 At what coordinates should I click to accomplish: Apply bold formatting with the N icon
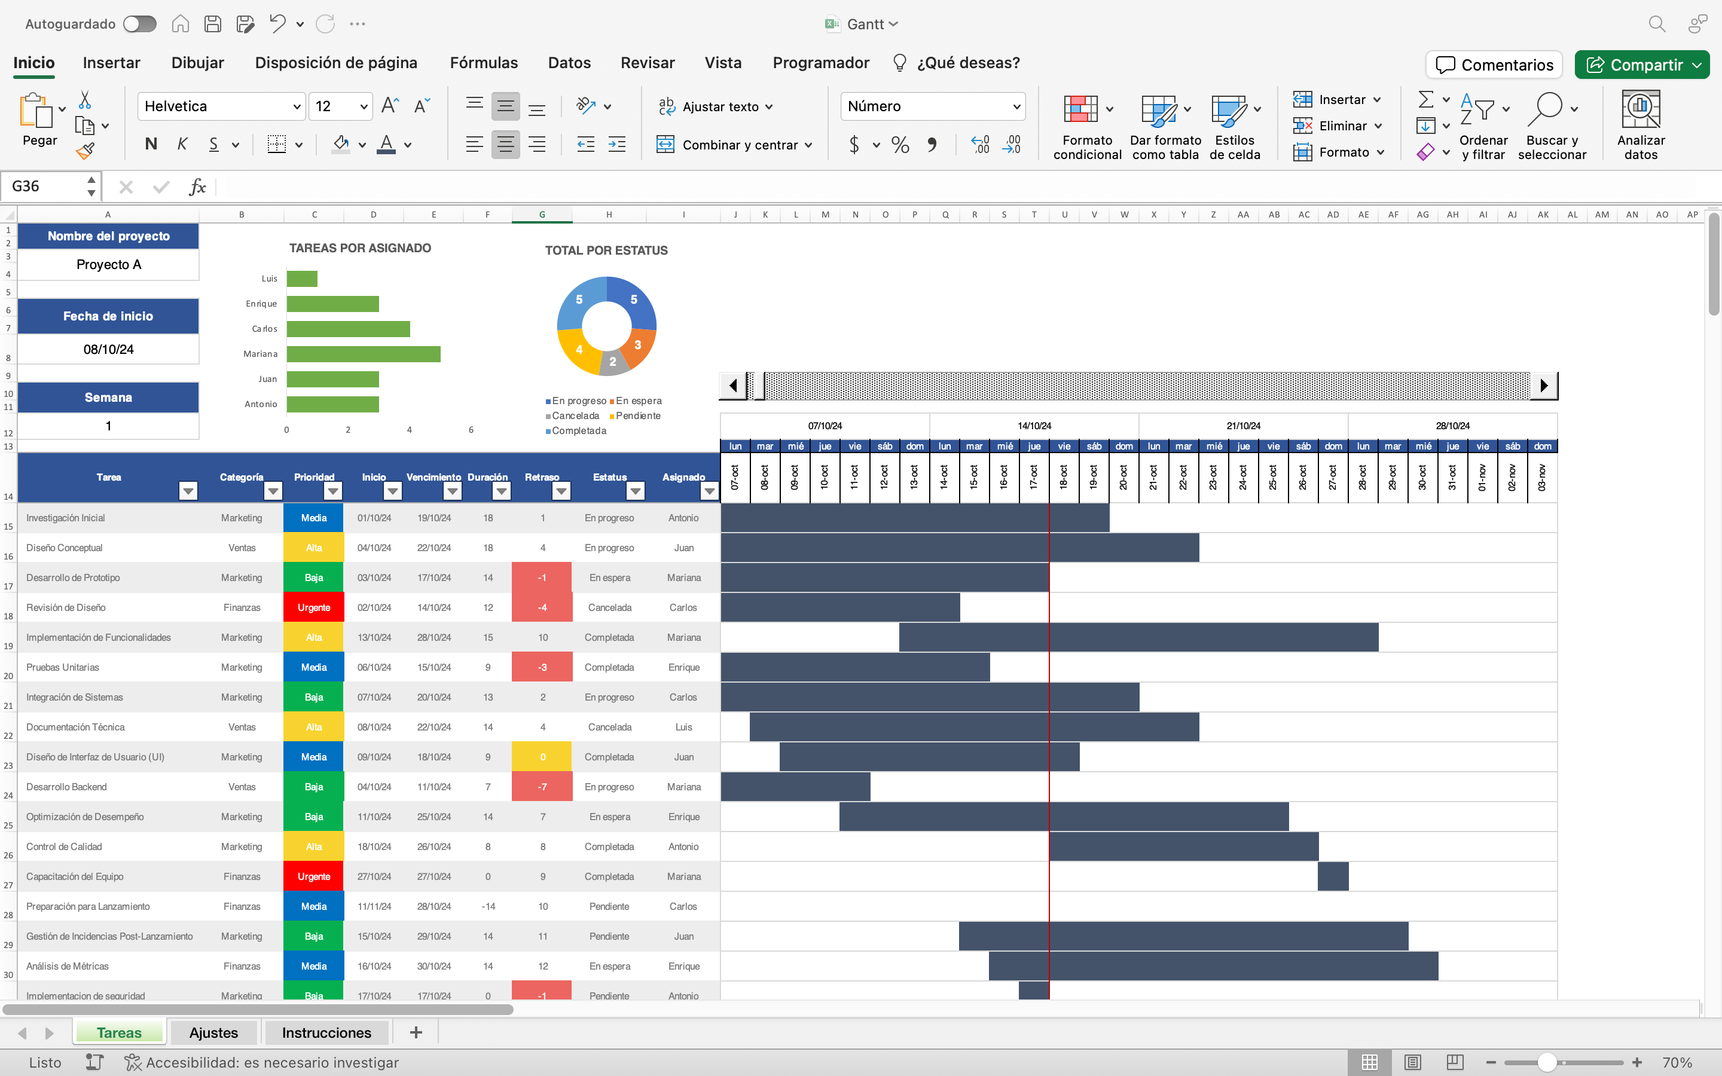[150, 143]
